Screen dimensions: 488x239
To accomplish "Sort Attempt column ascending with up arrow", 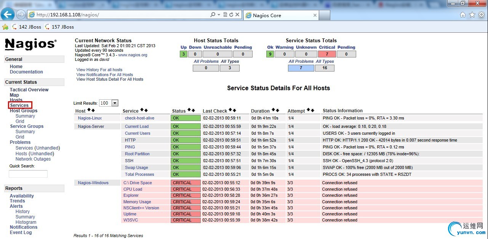I will (x=309, y=110).
